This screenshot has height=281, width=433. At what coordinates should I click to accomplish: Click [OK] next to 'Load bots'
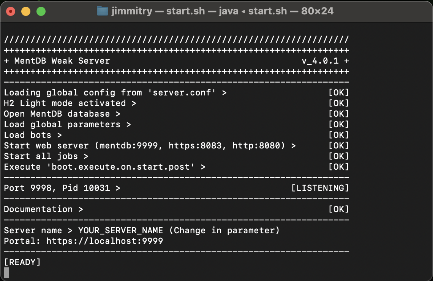(338, 135)
